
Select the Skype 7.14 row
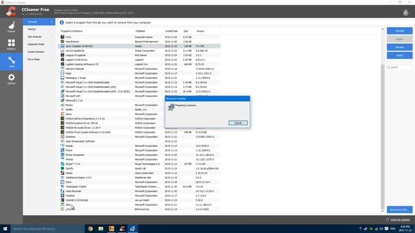(x=139, y=164)
